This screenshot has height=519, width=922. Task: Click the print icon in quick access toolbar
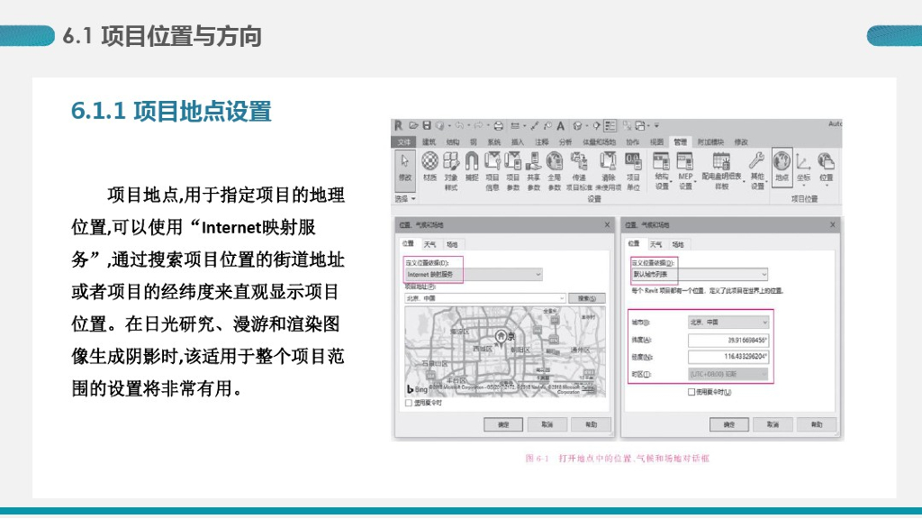[499, 126]
